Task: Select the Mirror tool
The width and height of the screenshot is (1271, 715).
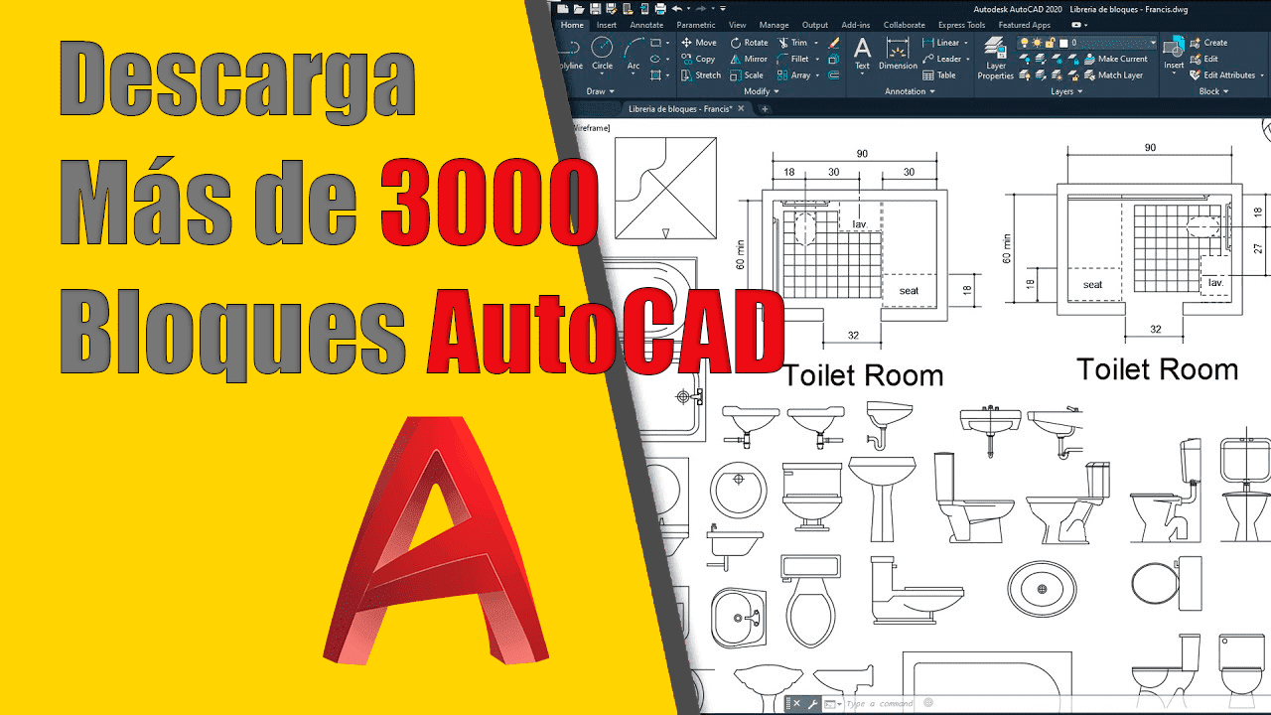Action: coord(749,59)
